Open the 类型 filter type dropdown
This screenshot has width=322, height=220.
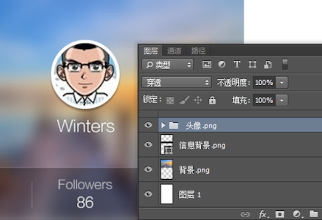[x=167, y=65]
